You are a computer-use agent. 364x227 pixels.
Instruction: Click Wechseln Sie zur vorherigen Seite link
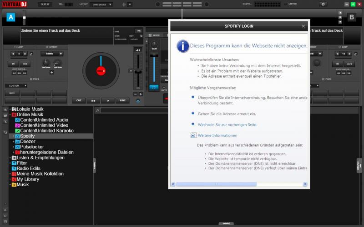(227, 124)
